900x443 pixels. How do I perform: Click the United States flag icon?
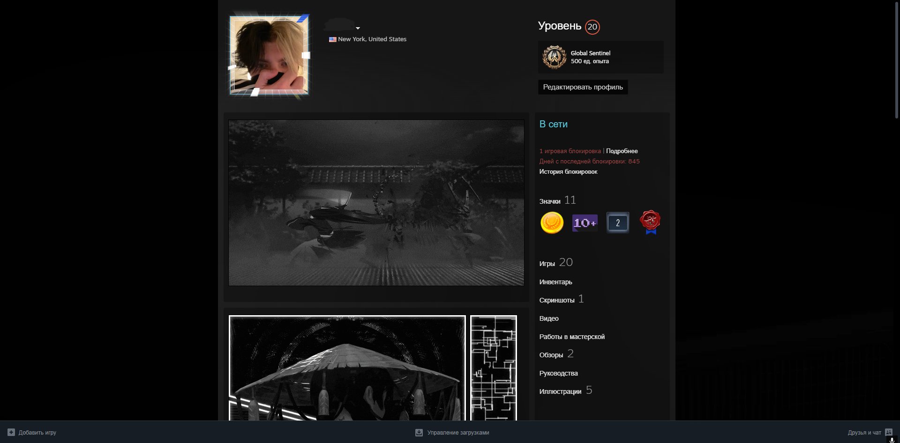333,39
